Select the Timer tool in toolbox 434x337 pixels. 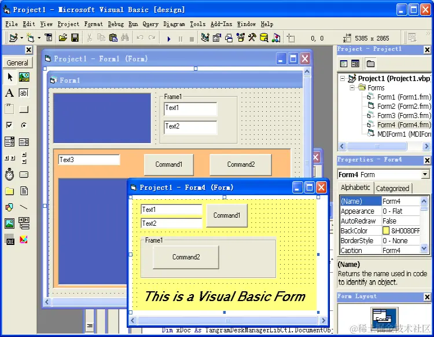pyautogui.click(x=10, y=174)
